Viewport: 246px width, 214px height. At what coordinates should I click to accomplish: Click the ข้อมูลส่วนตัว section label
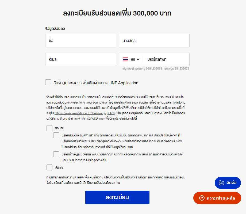pos(55,29)
